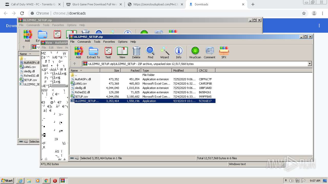The height and width of the screenshot is (184, 328).
Task: Create SFX self-extracting archive
Action: [224, 53]
